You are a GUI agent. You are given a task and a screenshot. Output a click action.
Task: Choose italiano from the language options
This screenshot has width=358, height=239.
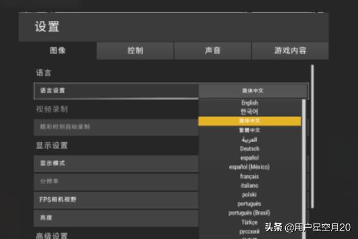click(249, 185)
